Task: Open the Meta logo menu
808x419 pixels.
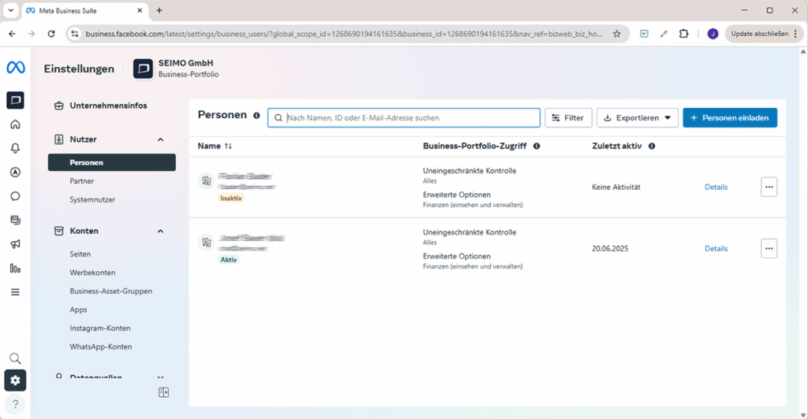Action: (x=16, y=68)
